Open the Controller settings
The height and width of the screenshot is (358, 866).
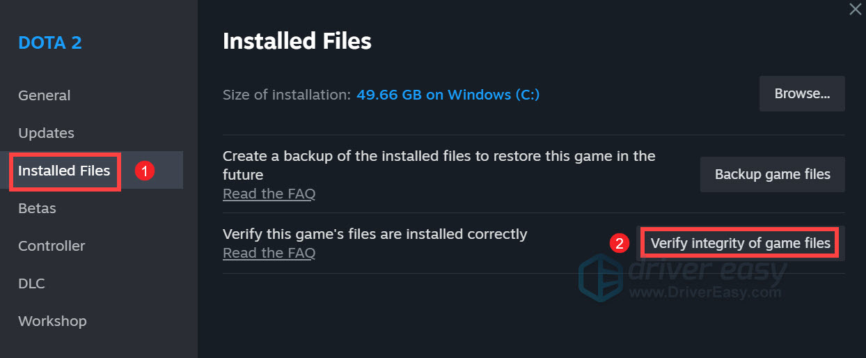52,246
